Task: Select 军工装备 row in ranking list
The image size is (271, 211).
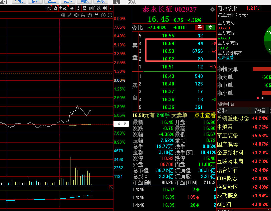Action: [x=228, y=136]
